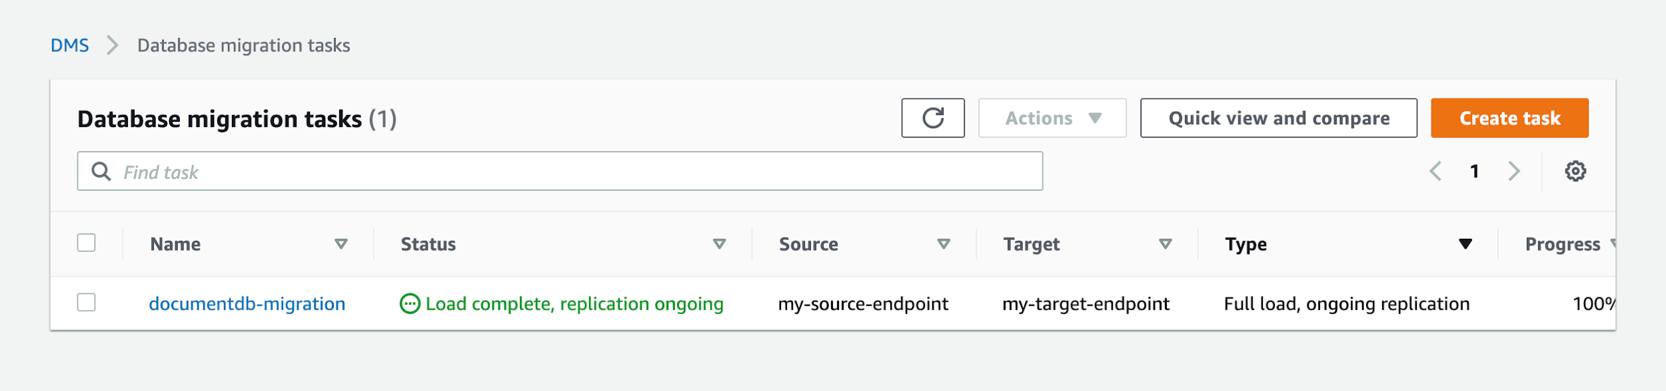
Task: Click the breadcrumb separator arrow after DMS
Action: coord(111,45)
